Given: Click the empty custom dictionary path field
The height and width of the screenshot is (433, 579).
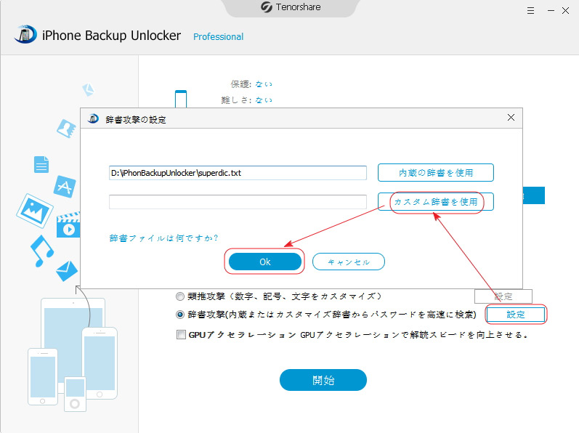Looking at the screenshot, I should point(238,202).
